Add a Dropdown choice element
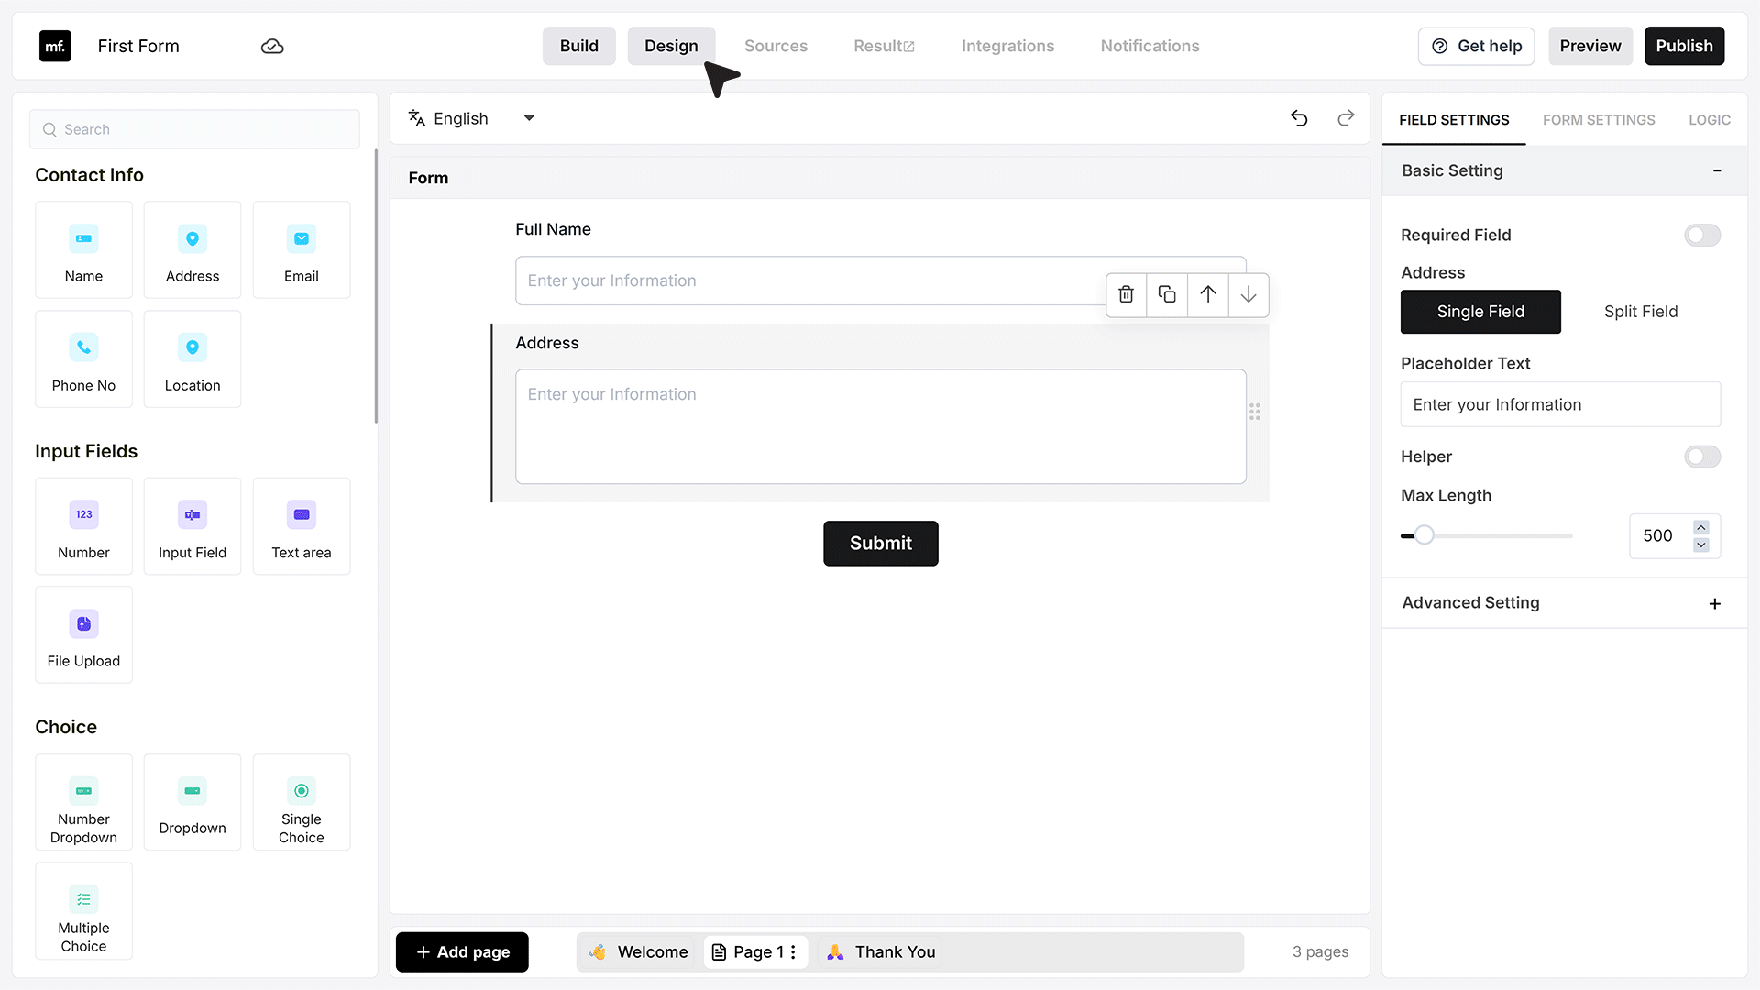1760x990 pixels. point(192,802)
